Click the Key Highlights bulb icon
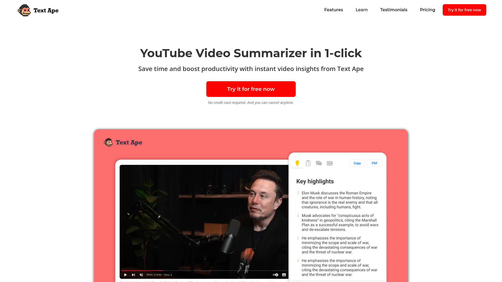Screen dimensions: 502x282 pos(297,163)
